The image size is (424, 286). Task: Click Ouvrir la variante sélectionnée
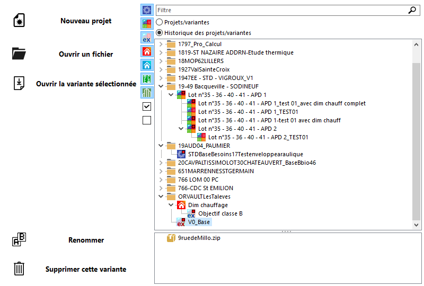[x=86, y=84]
